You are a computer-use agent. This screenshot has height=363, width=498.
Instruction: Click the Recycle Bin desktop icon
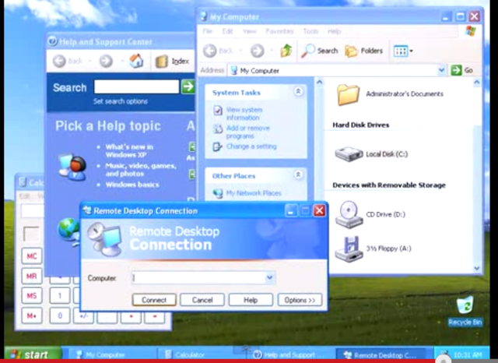(465, 312)
